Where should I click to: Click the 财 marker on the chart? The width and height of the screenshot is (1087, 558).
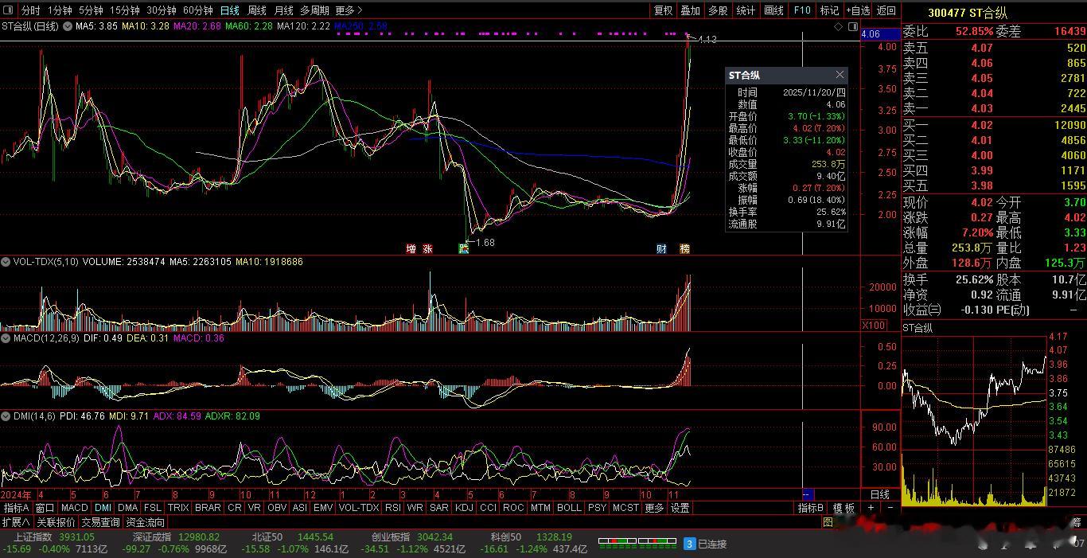pyautogui.click(x=661, y=249)
